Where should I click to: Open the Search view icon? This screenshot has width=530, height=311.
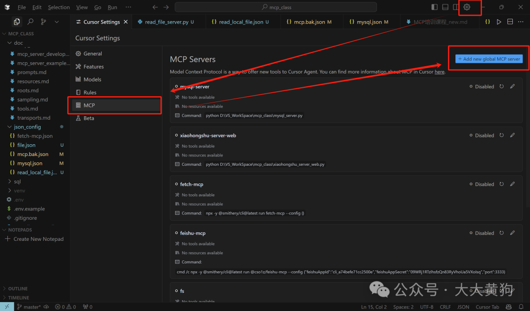30,22
